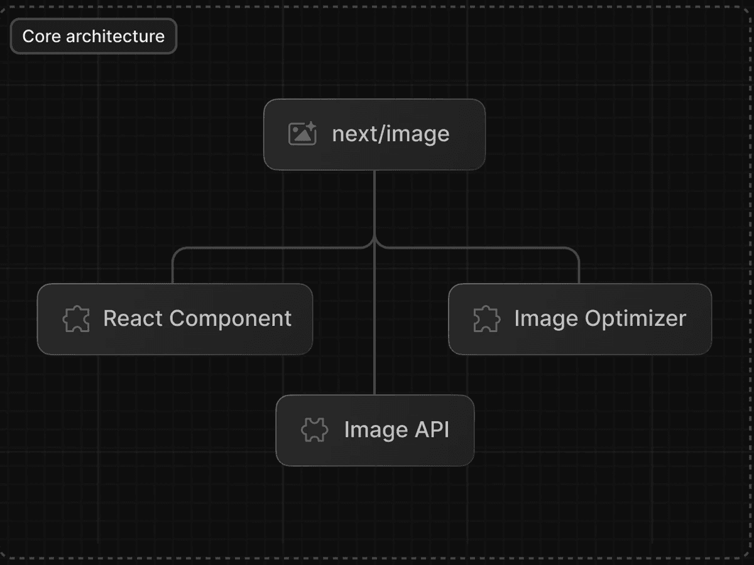Select the next/image node's right padding area
754x565 pixels.
click(x=470, y=134)
